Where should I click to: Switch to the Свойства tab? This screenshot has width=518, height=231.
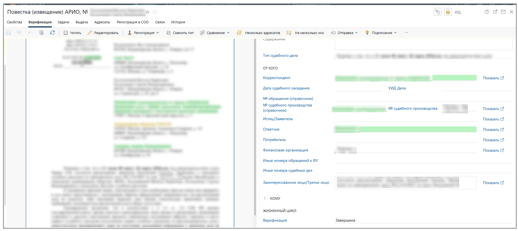coord(14,22)
